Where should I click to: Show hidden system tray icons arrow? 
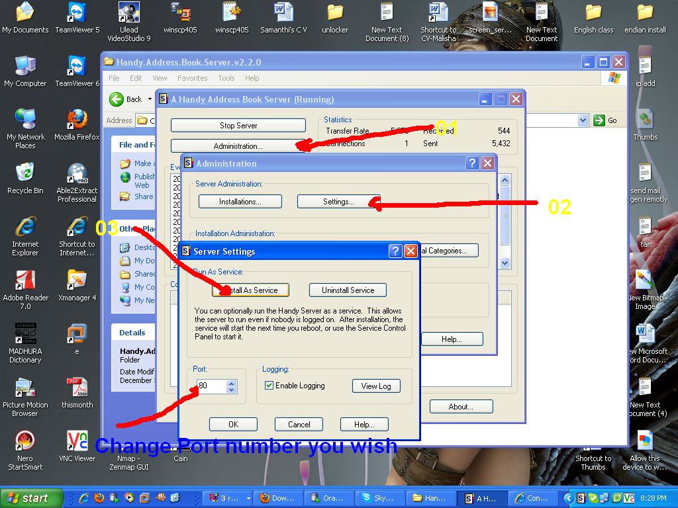[569, 498]
